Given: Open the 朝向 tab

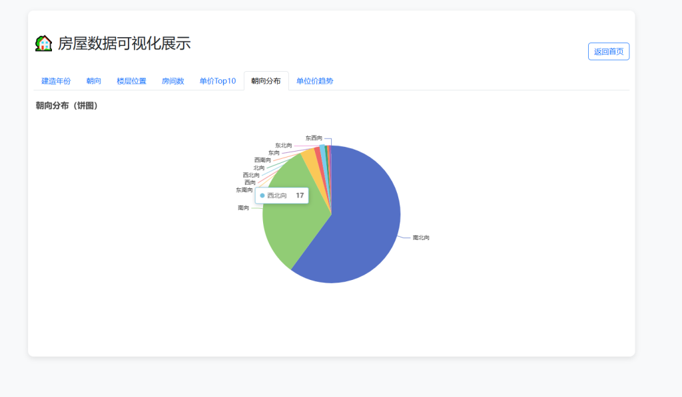Looking at the screenshot, I should [94, 81].
